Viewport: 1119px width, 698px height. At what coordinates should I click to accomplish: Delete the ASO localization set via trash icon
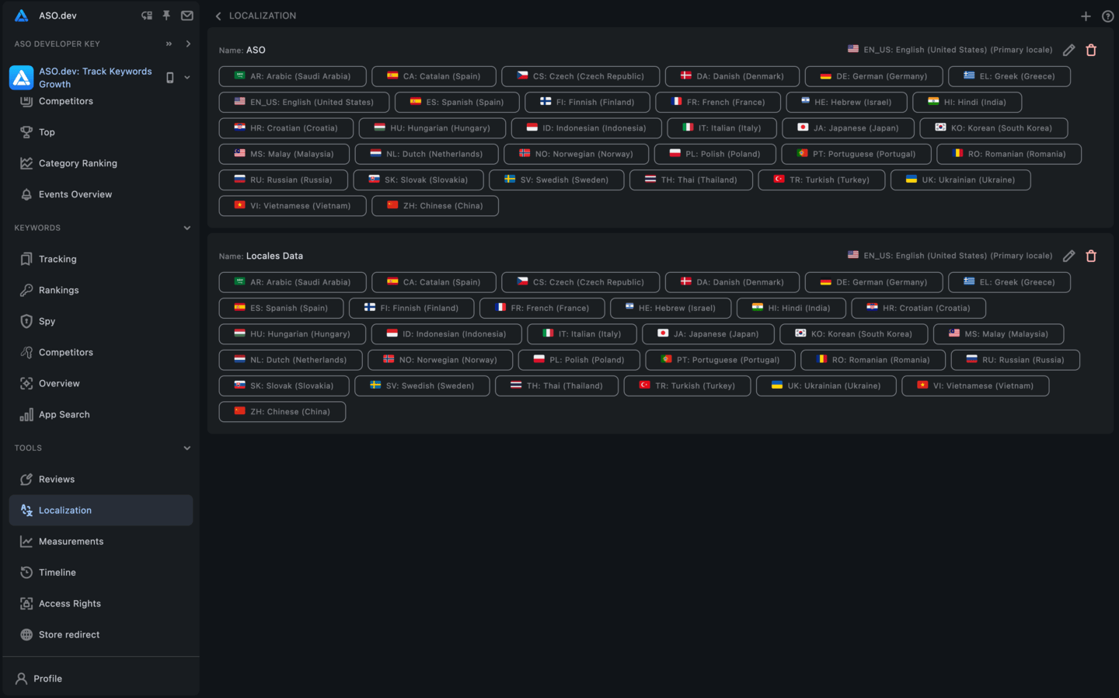tap(1091, 50)
